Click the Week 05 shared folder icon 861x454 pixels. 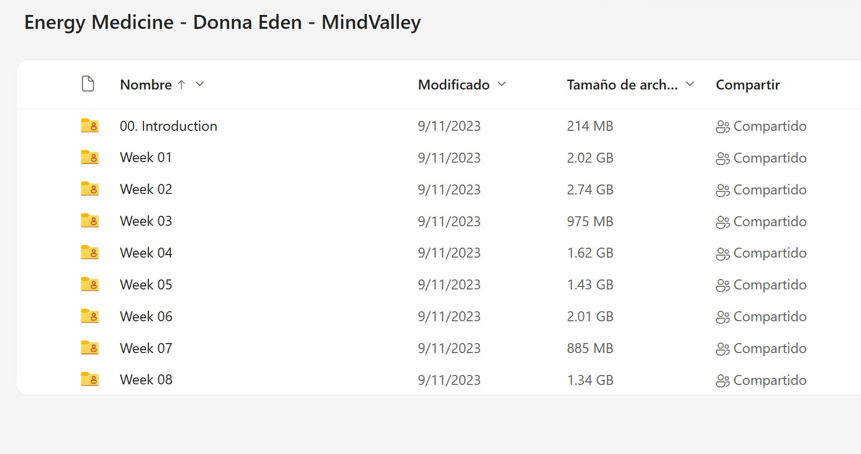(90, 284)
